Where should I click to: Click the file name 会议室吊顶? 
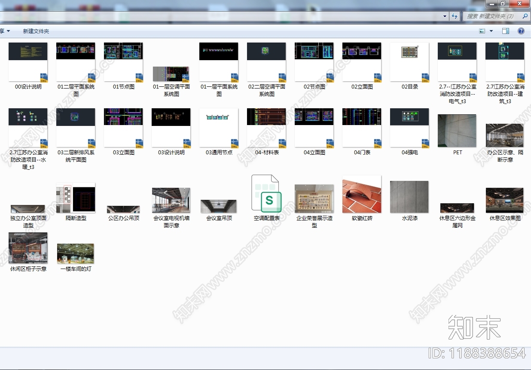point(219,218)
